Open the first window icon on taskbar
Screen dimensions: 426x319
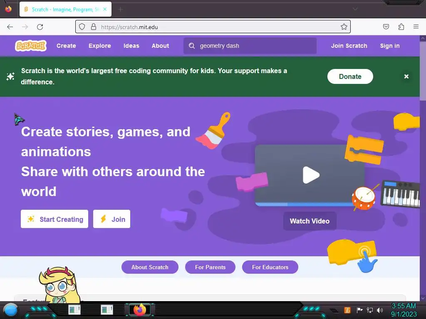(x=74, y=309)
